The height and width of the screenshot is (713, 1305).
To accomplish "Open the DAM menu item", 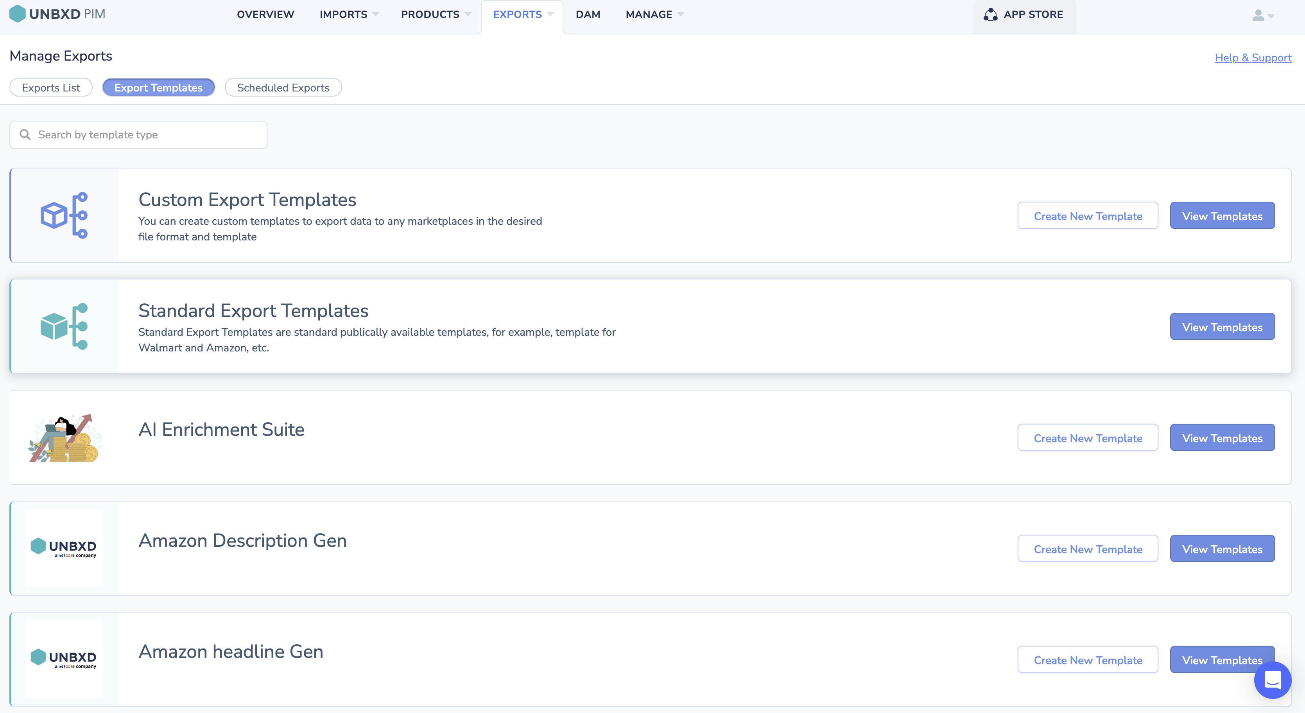I will click(588, 14).
